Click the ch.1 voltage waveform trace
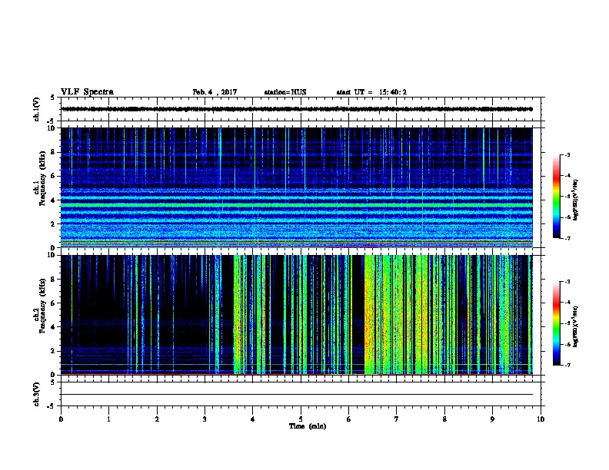 coord(297,109)
